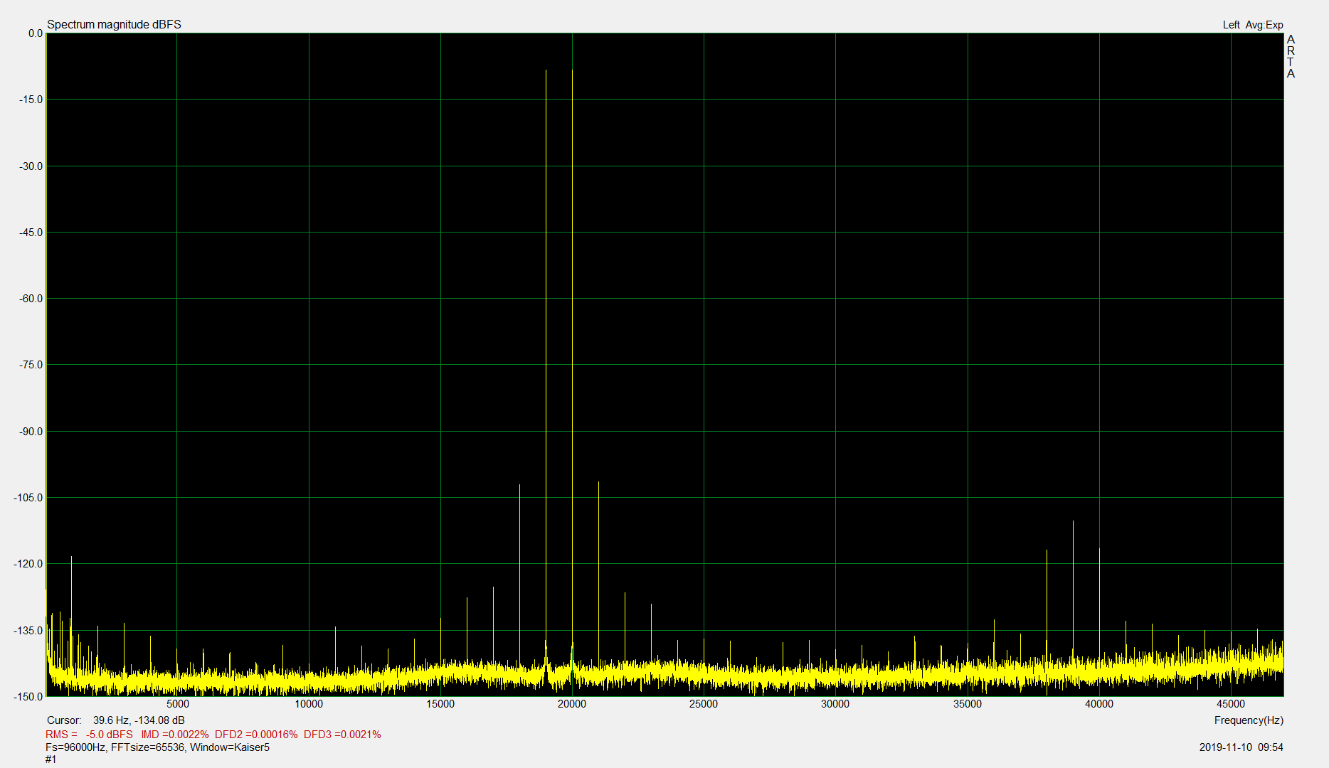1329x768 pixels.
Task: Click the 'Left' channel label
Action: click(1231, 25)
